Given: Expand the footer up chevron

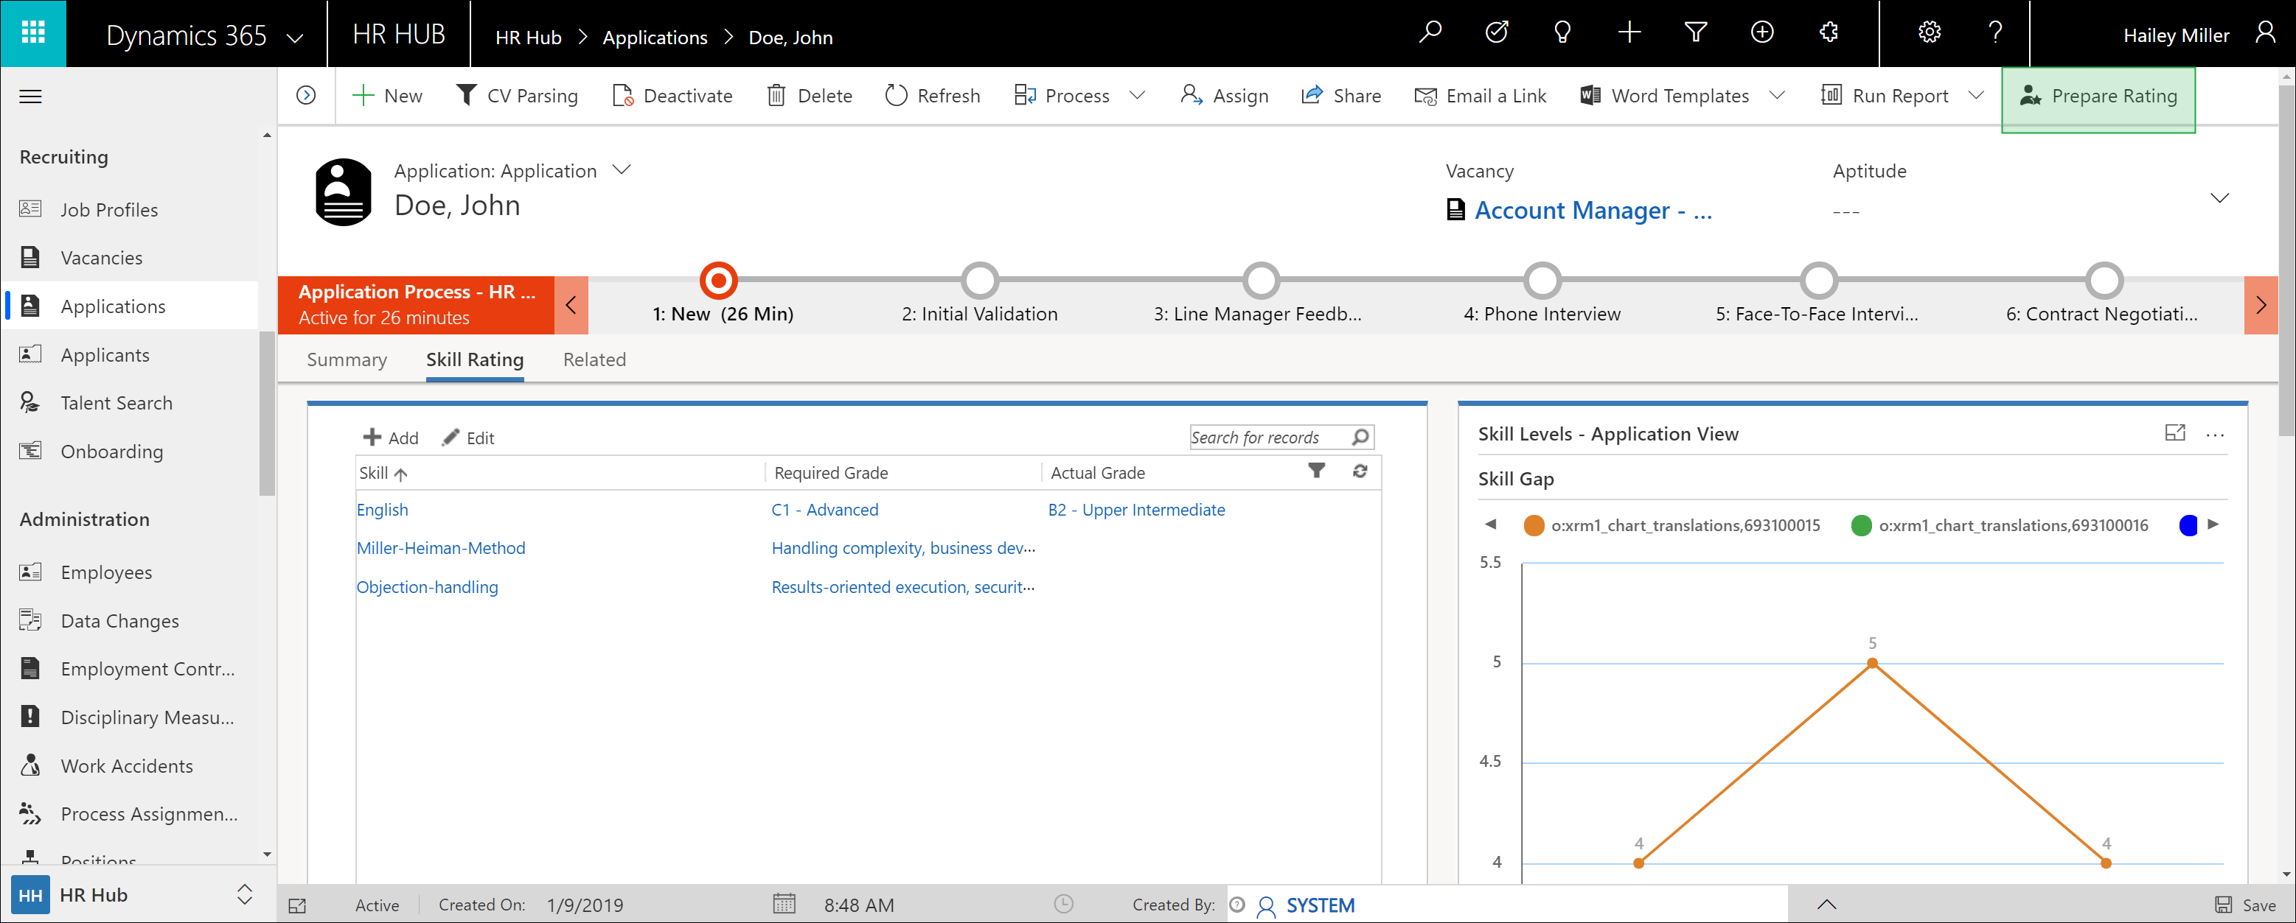Looking at the screenshot, I should pyautogui.click(x=1826, y=905).
